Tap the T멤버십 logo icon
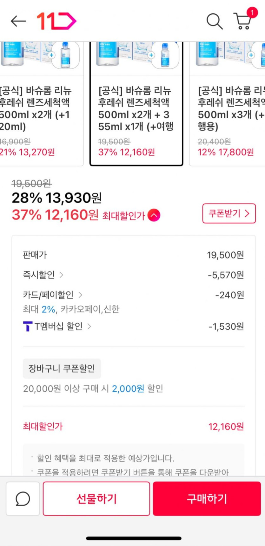 [x=28, y=326]
